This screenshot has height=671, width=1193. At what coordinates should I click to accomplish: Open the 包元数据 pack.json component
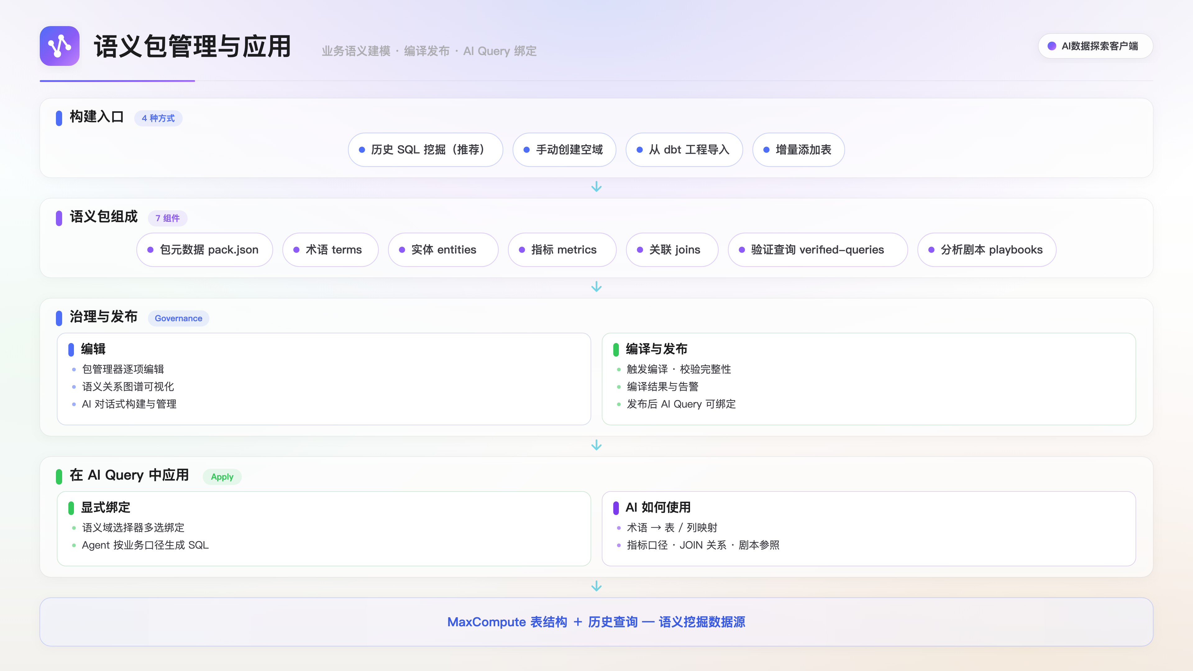pyautogui.click(x=205, y=249)
